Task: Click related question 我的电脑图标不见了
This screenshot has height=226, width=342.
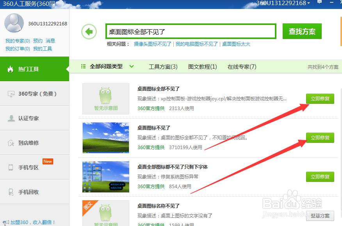Action: [x=197, y=44]
